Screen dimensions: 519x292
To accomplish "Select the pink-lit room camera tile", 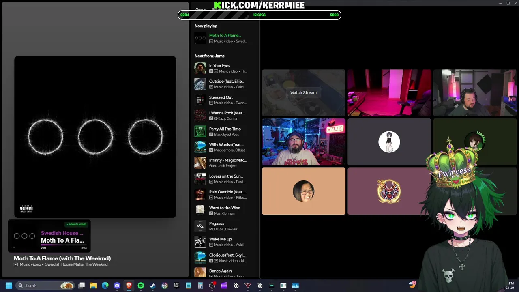I will [x=389, y=93].
